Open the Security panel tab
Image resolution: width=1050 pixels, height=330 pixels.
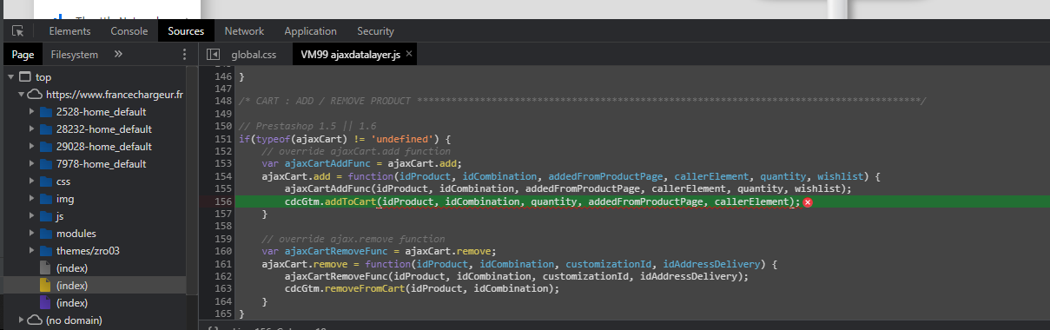375,31
